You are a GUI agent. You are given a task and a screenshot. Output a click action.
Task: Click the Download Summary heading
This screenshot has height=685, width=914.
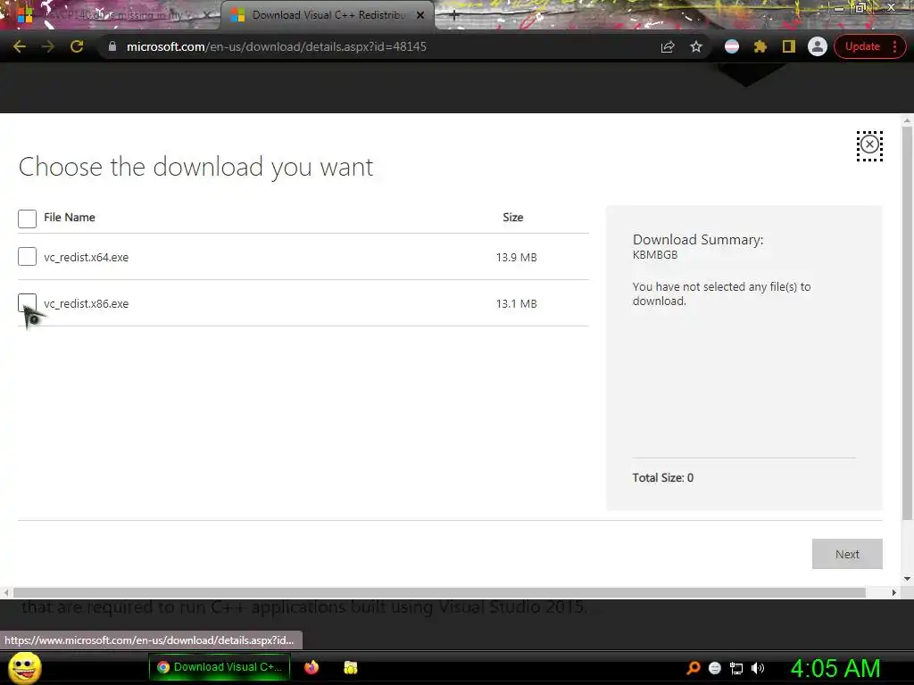tap(698, 239)
